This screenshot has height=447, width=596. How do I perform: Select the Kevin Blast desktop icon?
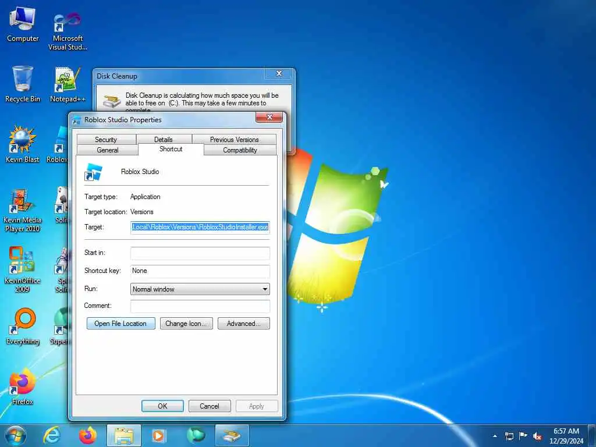23,144
